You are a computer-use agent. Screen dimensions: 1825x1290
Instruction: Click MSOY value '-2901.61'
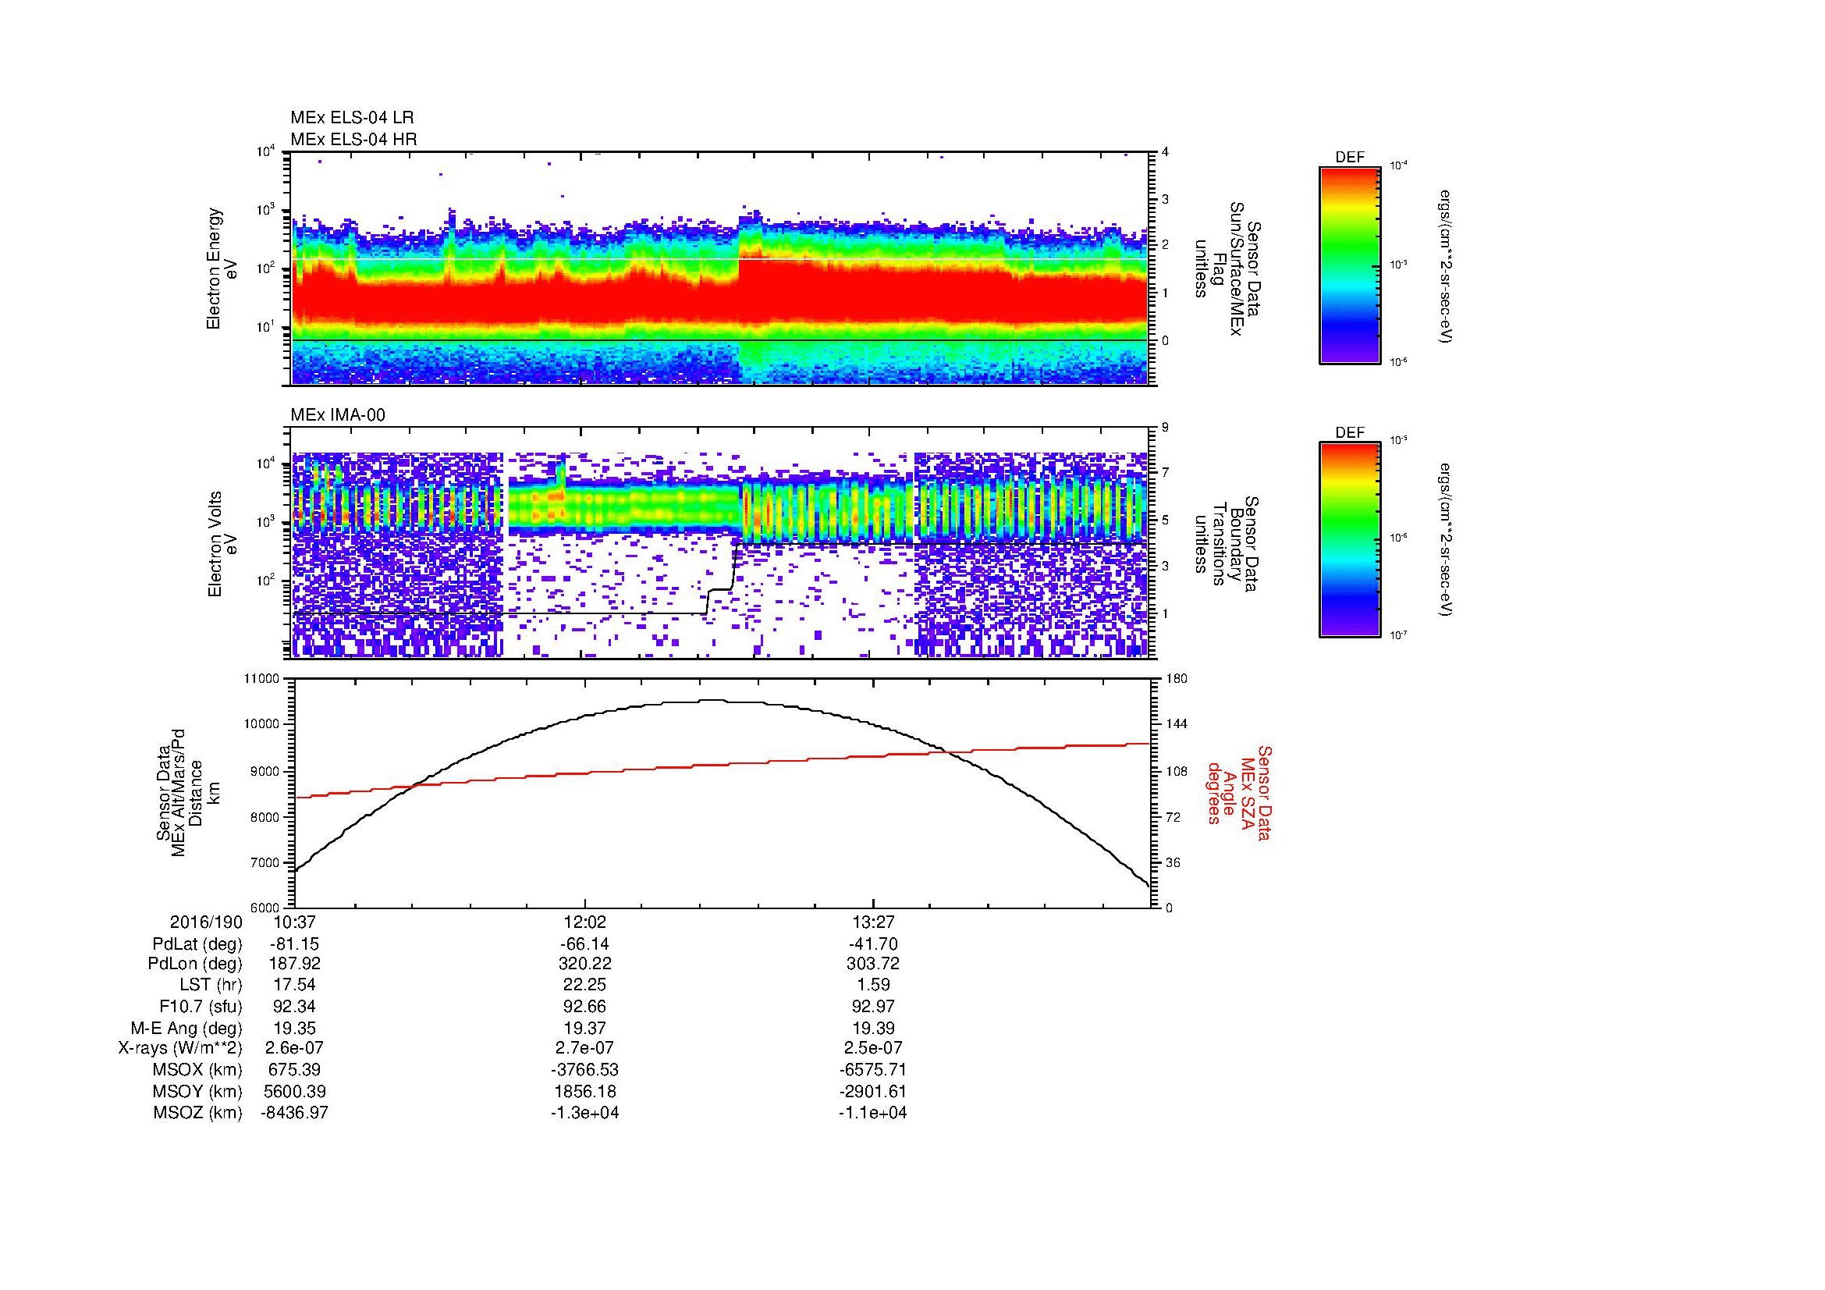[873, 1092]
